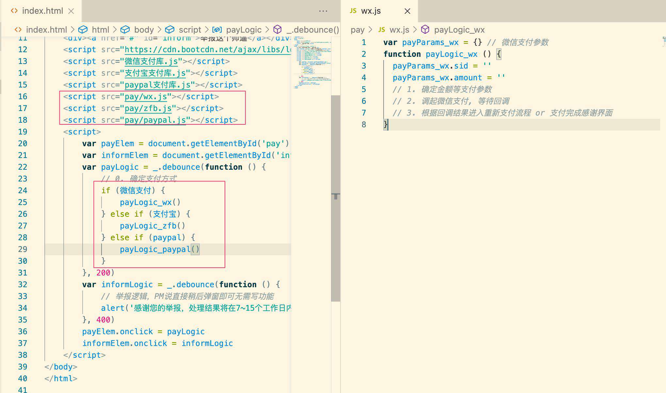Follow the pay/wx.js src link

[x=146, y=97]
